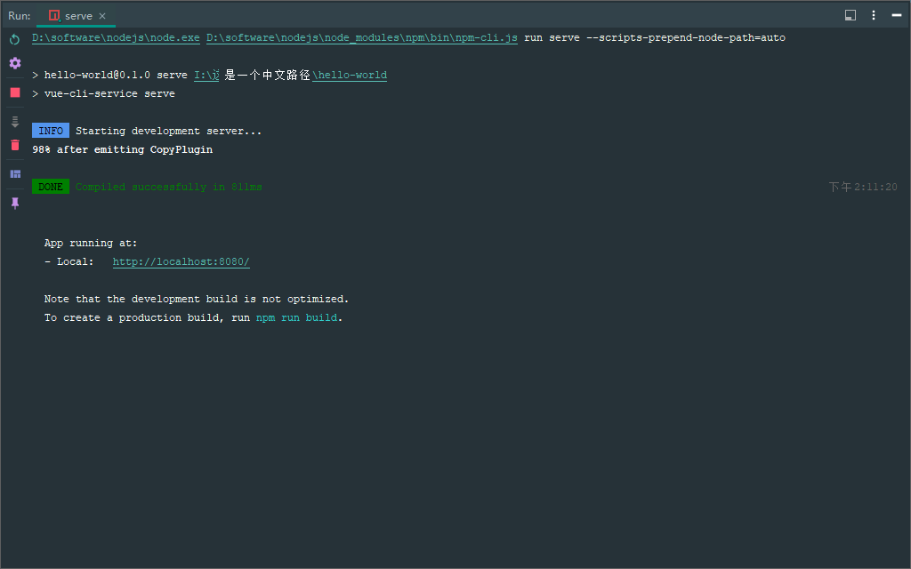The height and width of the screenshot is (569, 911).
Task: Click the 'Run:' panel label
Action: (x=20, y=16)
